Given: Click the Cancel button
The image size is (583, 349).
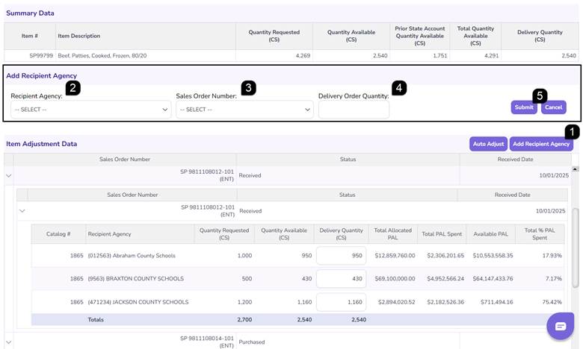Looking at the screenshot, I should coord(554,107).
